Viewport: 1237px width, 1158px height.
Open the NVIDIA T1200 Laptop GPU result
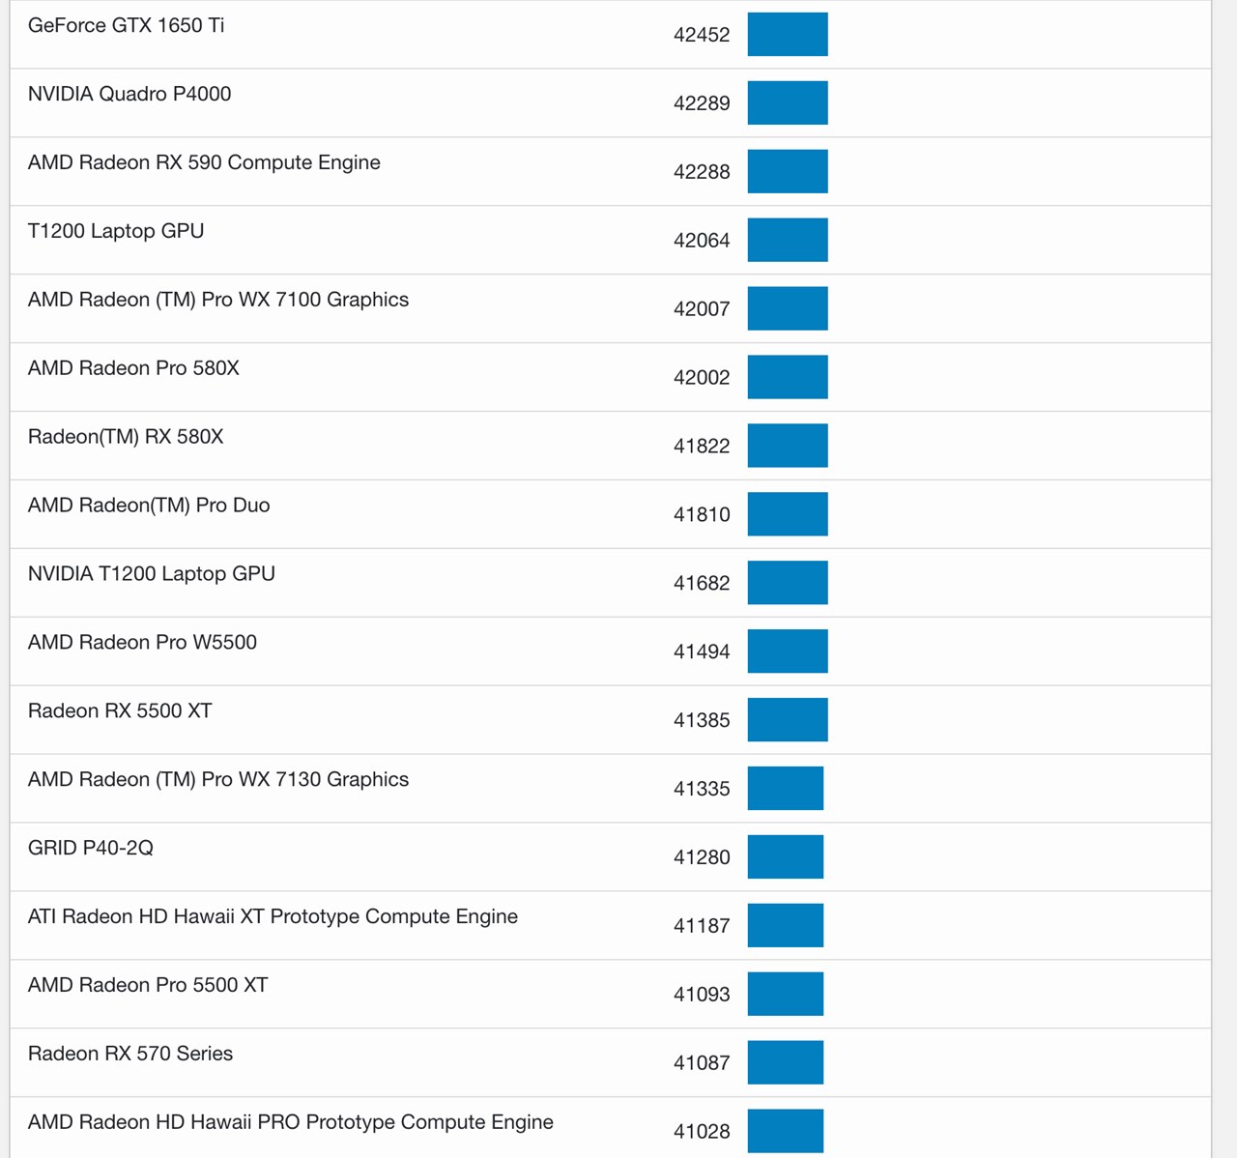[150, 573]
